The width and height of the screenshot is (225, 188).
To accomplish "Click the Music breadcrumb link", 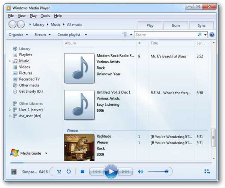I will click(x=55, y=25).
